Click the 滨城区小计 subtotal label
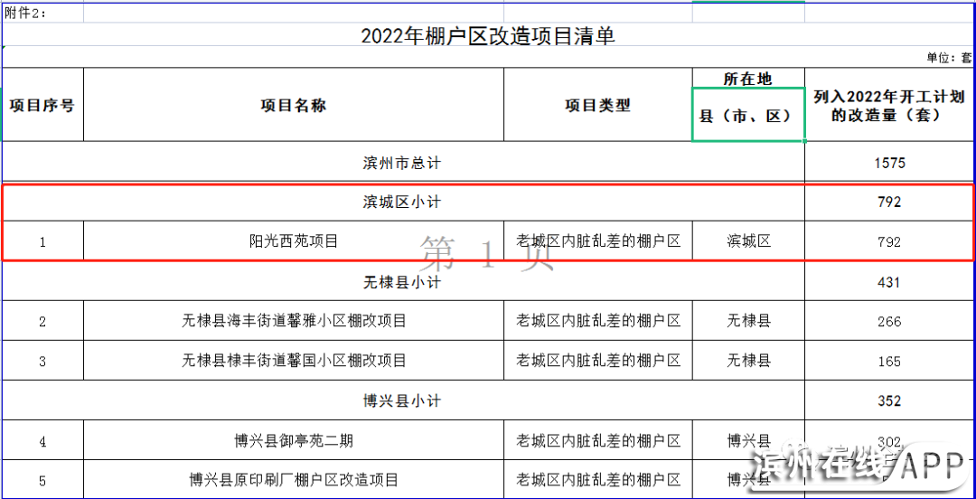The image size is (976, 499). (402, 202)
